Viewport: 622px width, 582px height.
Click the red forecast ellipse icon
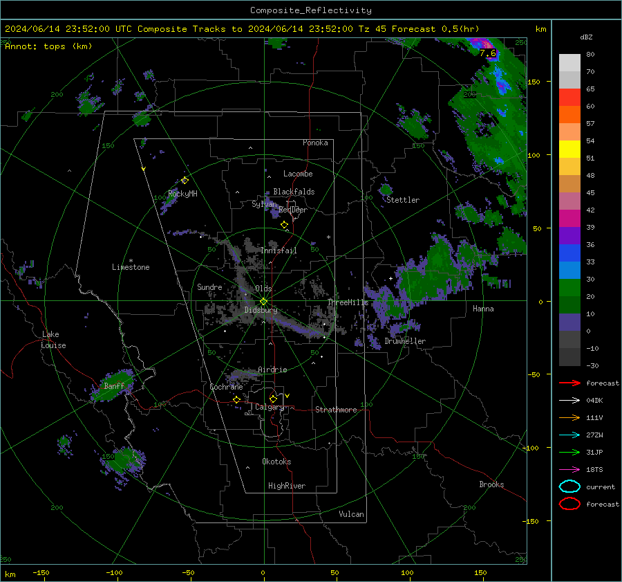569,504
